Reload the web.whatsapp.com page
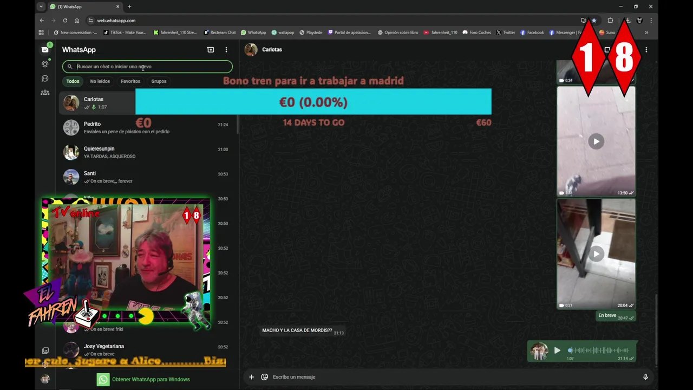This screenshot has height=390, width=693. click(x=65, y=21)
